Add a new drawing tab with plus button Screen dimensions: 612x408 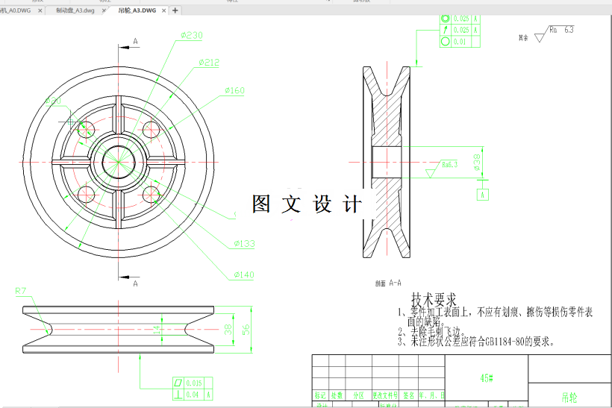[175, 10]
